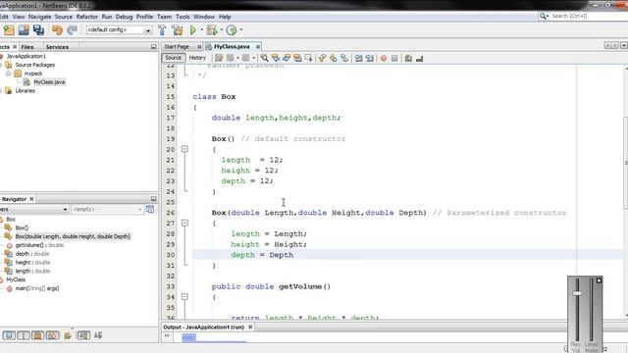Click the Next Bookmark editor icon
This screenshot has height=353, width=628.
pyautogui.click(x=334, y=59)
